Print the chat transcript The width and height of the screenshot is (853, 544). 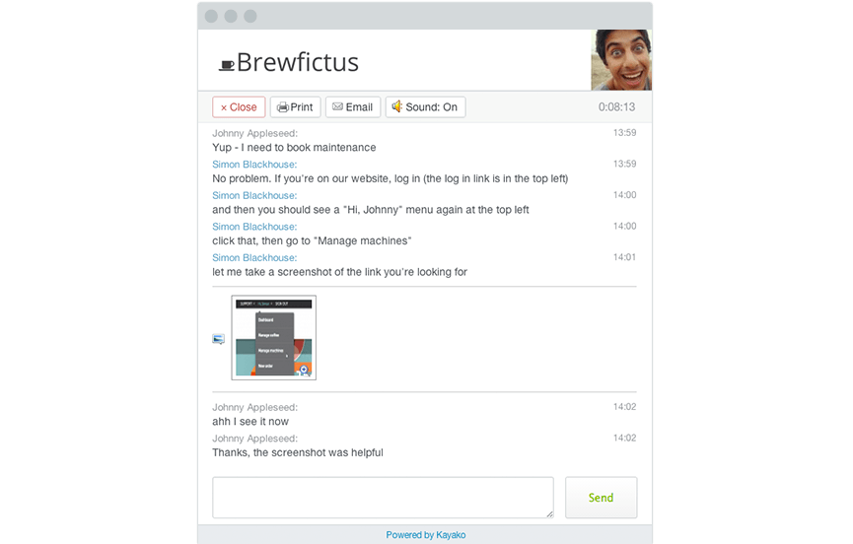pyautogui.click(x=296, y=107)
